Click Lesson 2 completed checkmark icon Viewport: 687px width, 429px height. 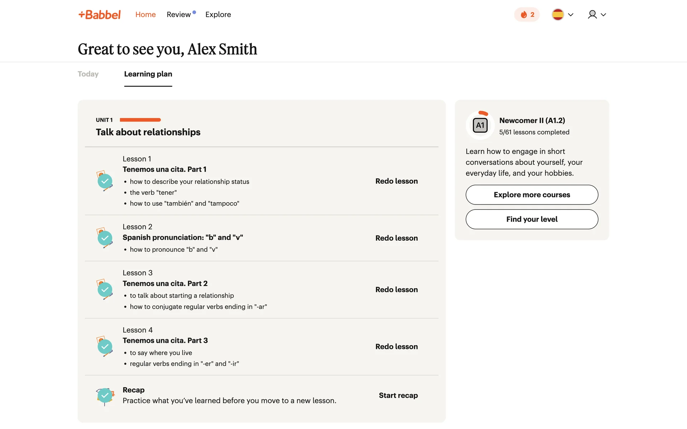105,238
